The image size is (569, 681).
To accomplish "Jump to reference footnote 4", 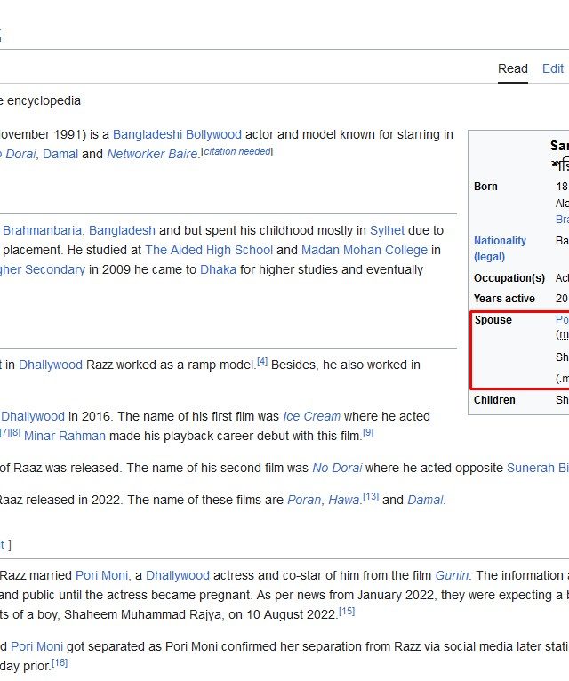I will 262,362.
